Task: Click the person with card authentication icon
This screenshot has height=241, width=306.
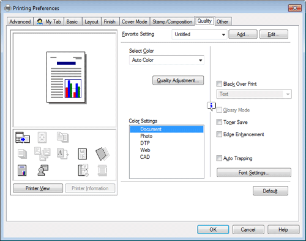Action: click(43, 170)
